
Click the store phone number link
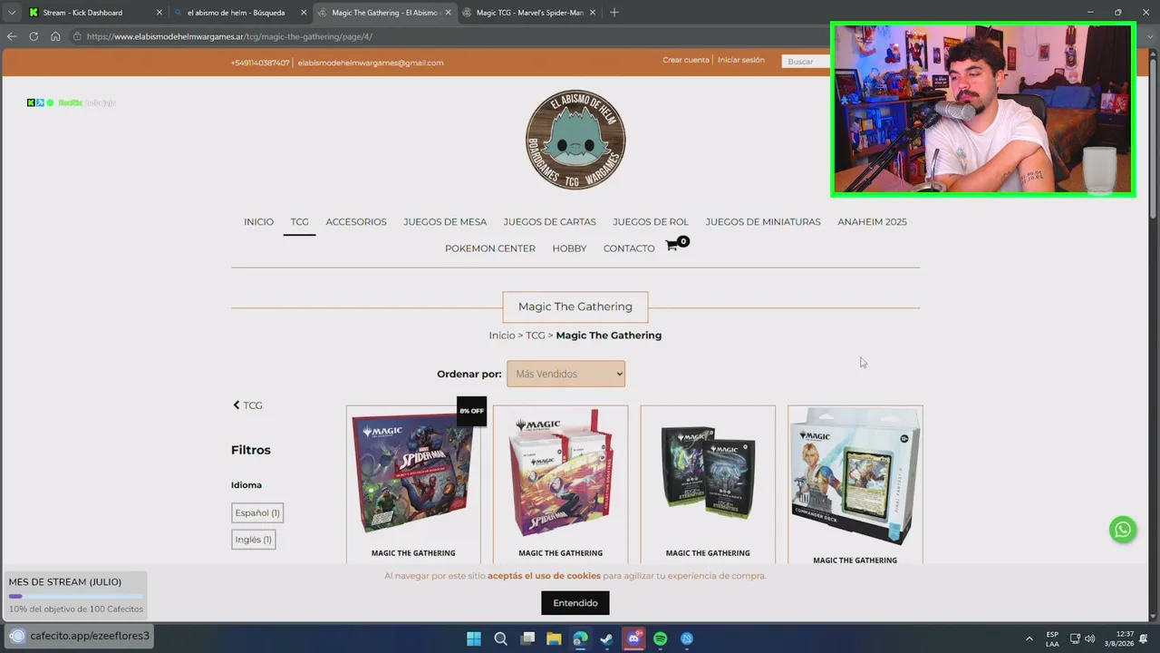(260, 63)
